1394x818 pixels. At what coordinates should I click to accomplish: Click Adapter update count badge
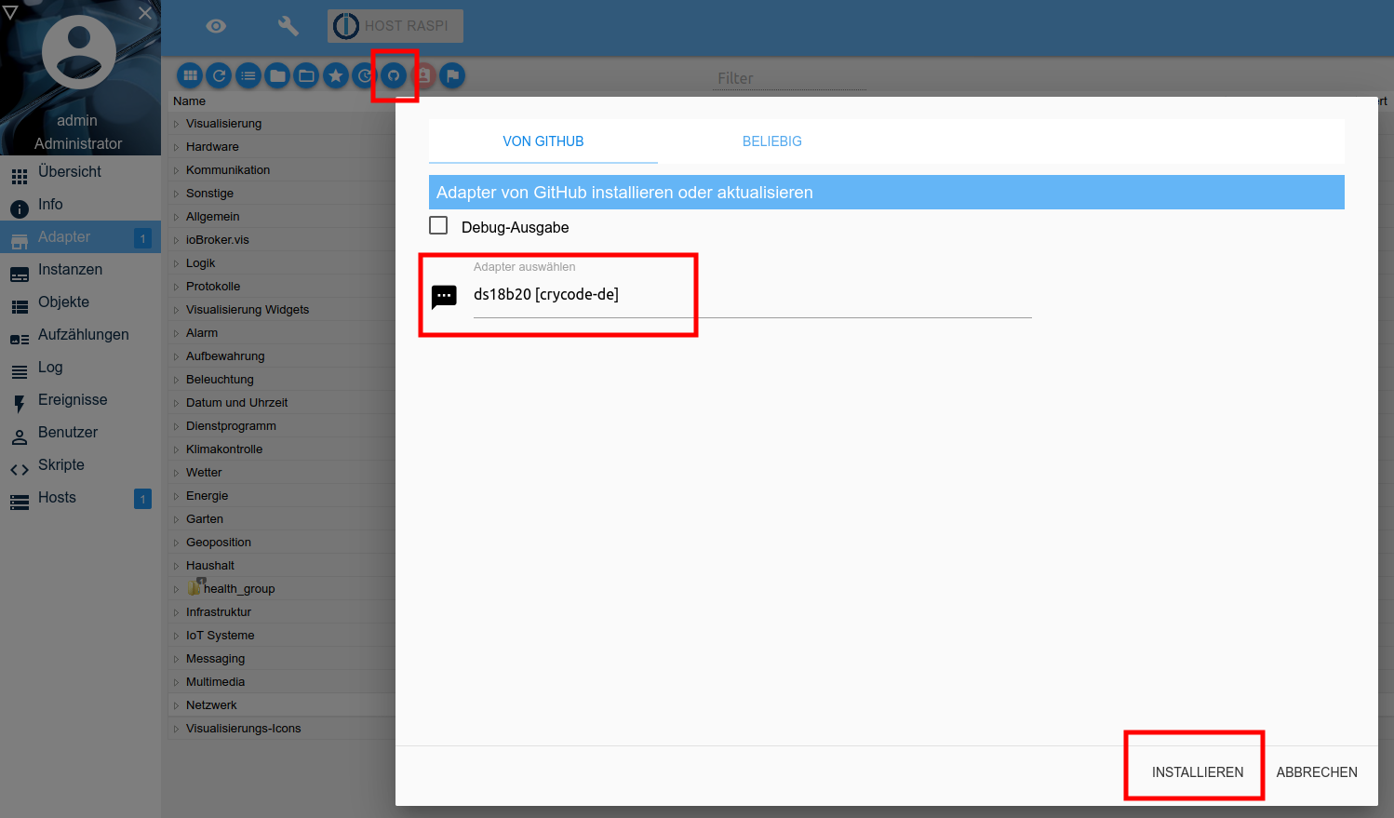click(142, 239)
